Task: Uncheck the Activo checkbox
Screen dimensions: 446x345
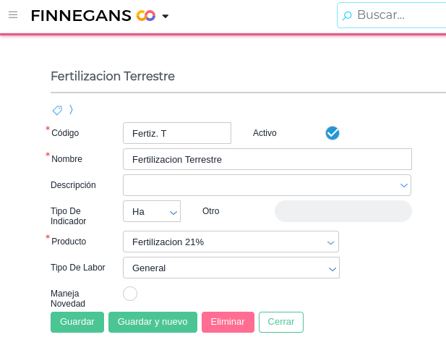Action: 333,133
